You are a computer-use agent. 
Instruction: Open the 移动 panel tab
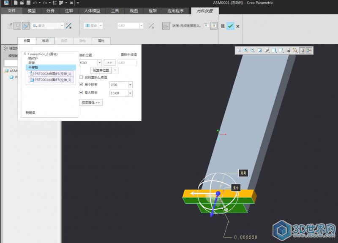click(46, 40)
